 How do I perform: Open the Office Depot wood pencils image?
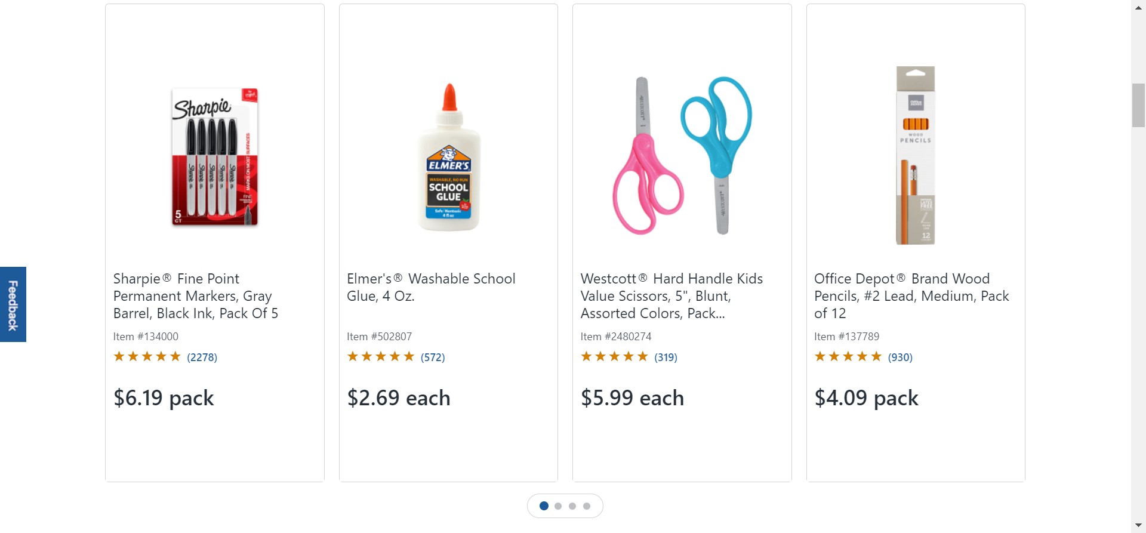[916, 155]
